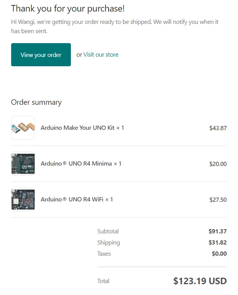The height and width of the screenshot is (295, 238).
Task: Select the $91.37 subtotal amount
Action: click(x=218, y=231)
